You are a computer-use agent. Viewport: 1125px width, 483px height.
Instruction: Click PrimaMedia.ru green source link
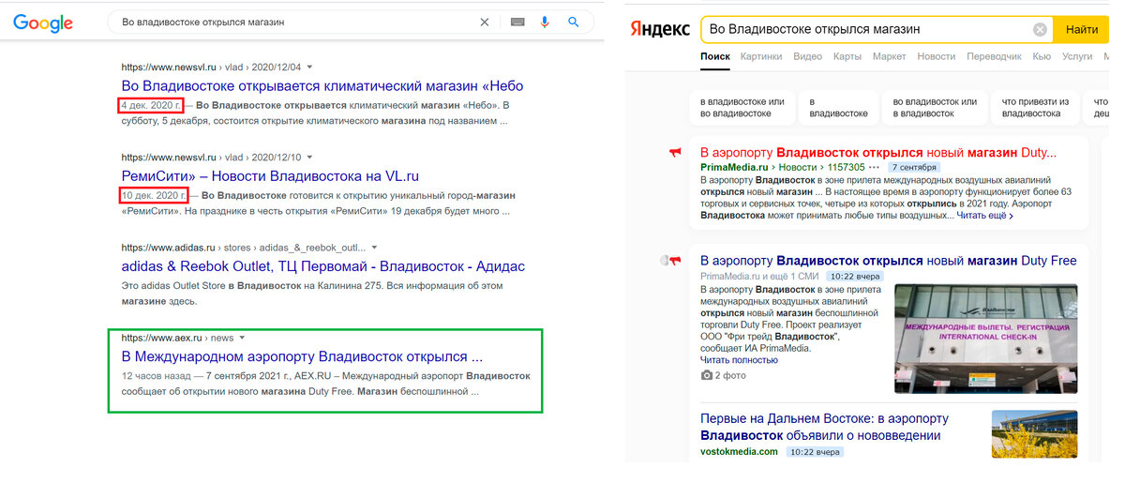(734, 167)
